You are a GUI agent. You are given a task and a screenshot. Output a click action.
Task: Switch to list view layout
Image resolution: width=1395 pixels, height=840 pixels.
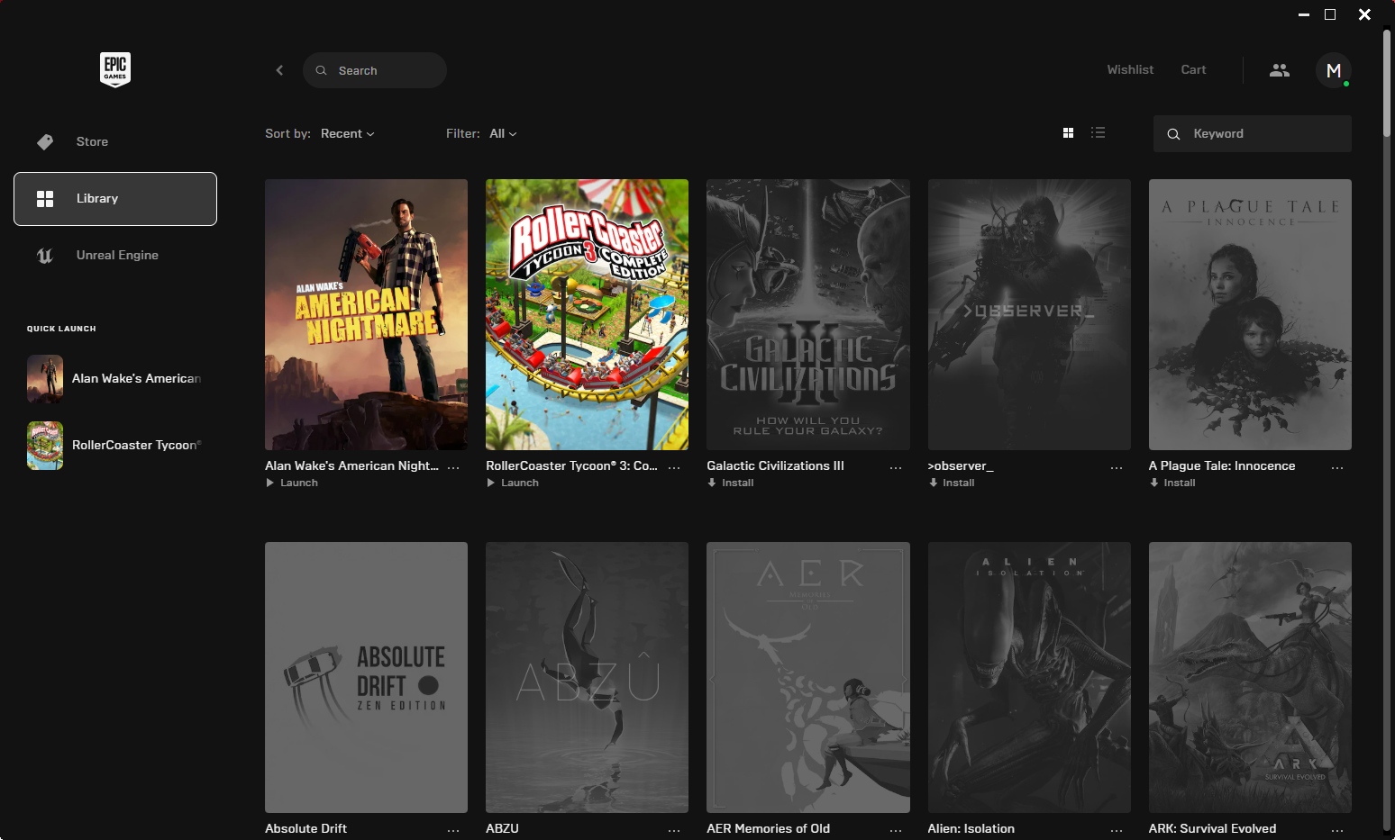[1098, 133]
